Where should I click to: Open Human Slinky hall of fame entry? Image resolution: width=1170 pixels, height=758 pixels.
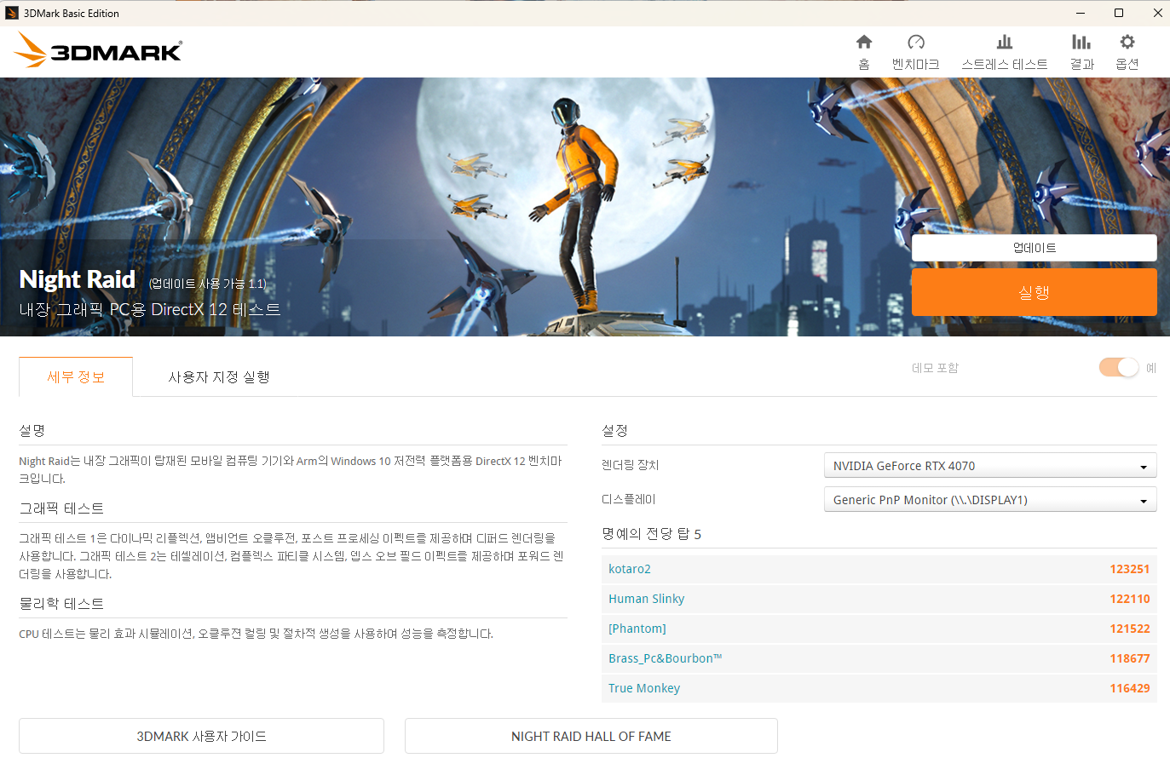tap(646, 599)
